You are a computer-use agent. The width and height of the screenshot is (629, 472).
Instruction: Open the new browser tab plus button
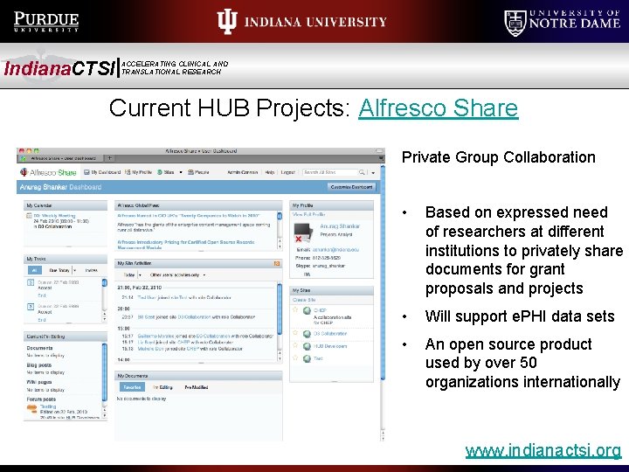click(x=109, y=158)
